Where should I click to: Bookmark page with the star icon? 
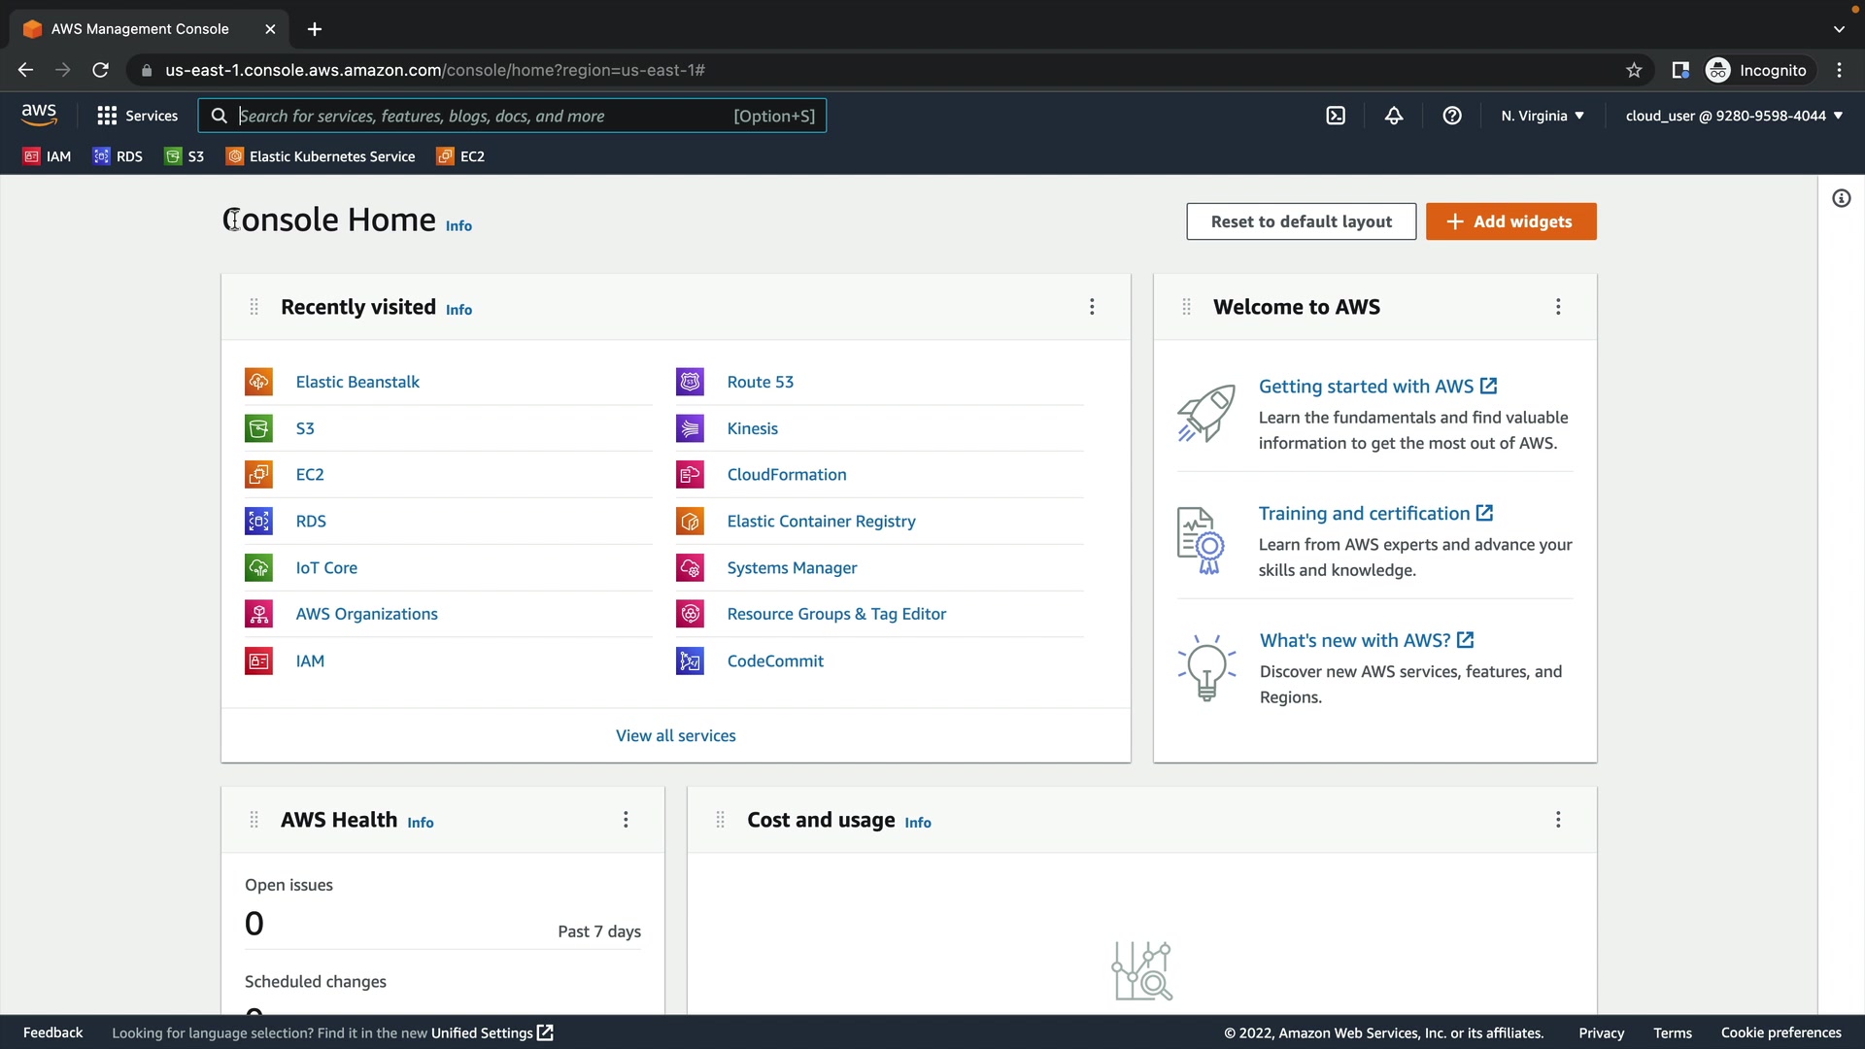(x=1634, y=70)
